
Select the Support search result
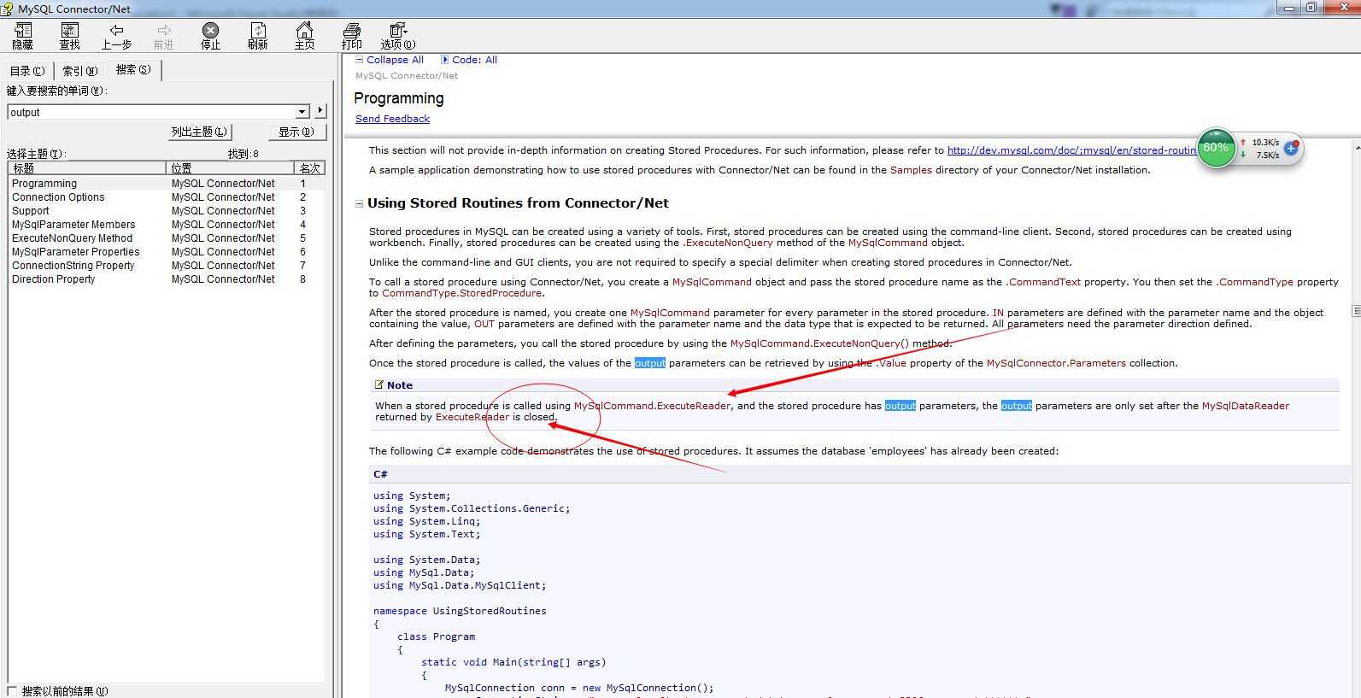(x=167, y=211)
